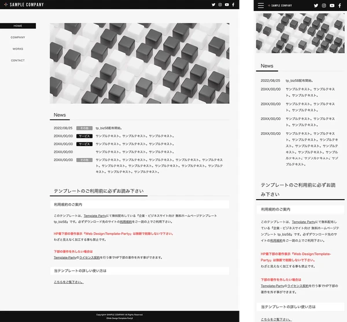The height and width of the screenshot is (322, 347).
Task: Click 2022/08/25 date in desktop news
Action: click(63, 128)
